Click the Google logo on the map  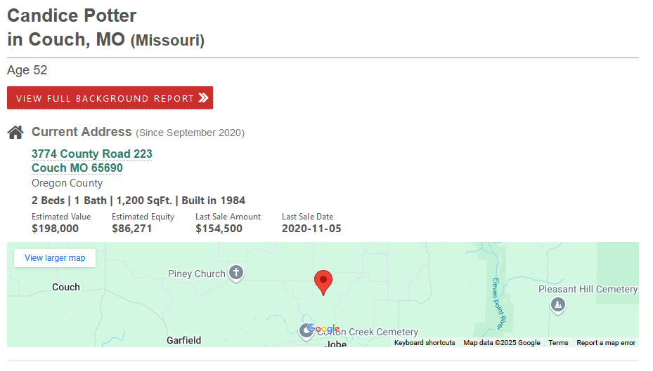pos(323,329)
